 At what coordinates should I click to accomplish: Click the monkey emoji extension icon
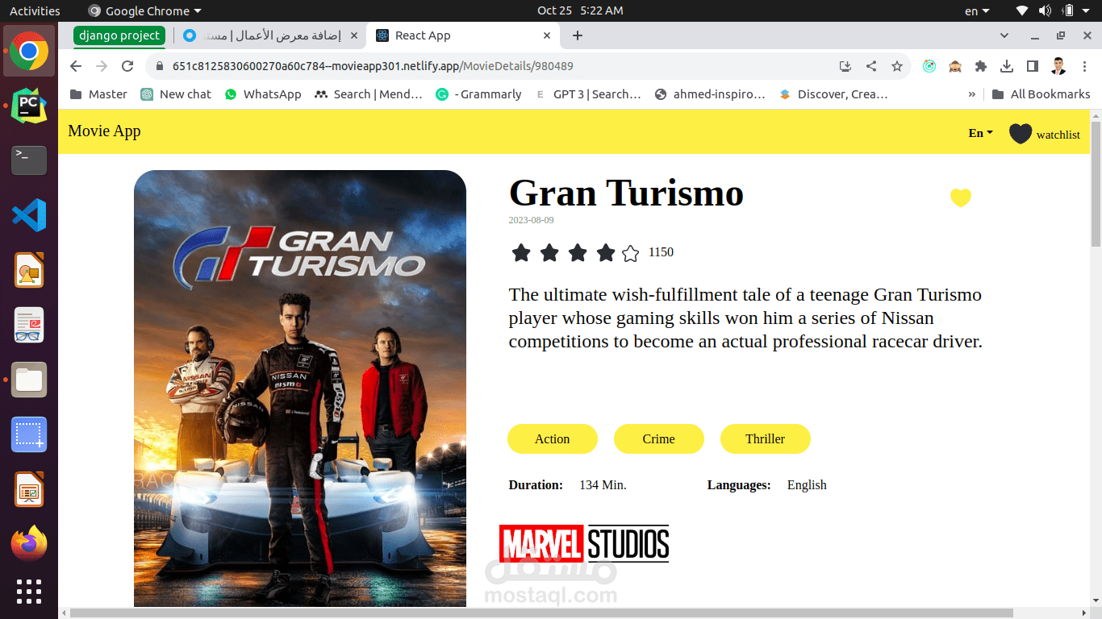point(955,67)
